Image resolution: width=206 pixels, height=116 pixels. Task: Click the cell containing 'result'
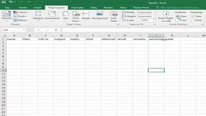(x=125, y=39)
